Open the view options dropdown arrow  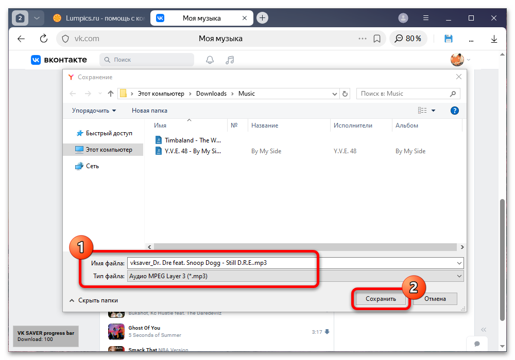433,111
